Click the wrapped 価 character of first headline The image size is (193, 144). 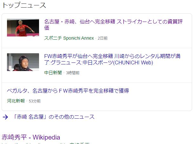pos(47,28)
